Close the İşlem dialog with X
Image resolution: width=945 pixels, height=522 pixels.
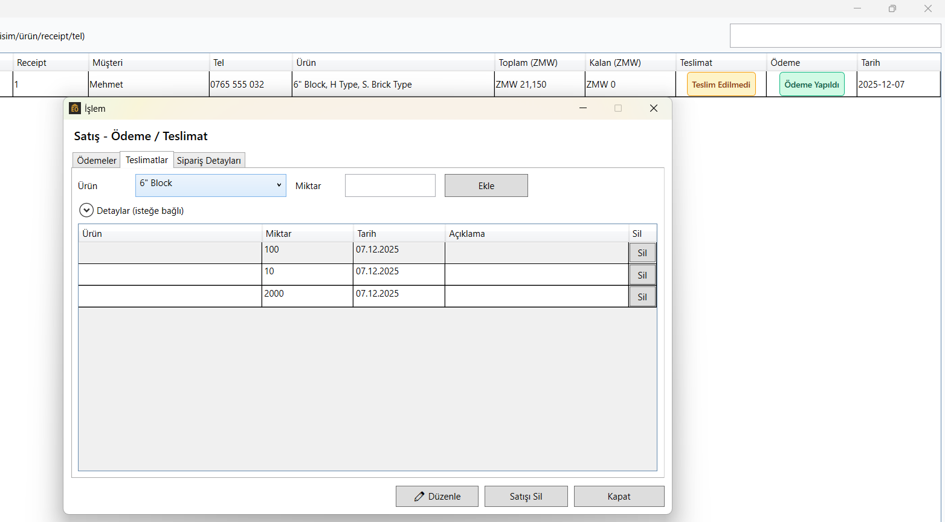coord(653,108)
